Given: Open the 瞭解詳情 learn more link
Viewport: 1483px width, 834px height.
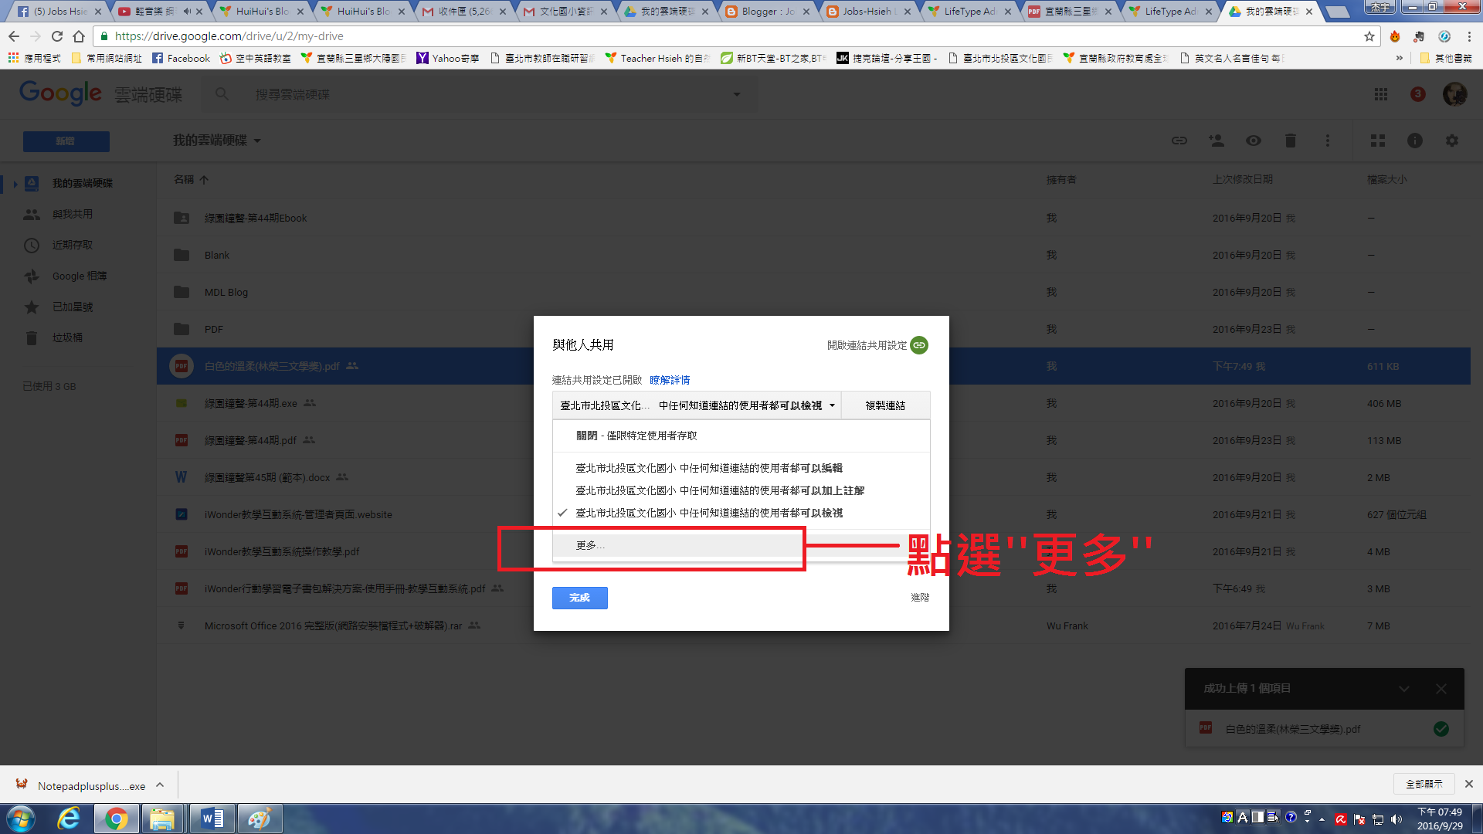Looking at the screenshot, I should pos(670,380).
